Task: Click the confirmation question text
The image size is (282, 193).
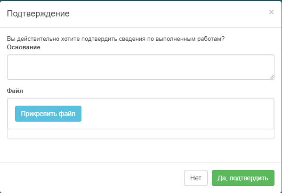Action: [116, 39]
